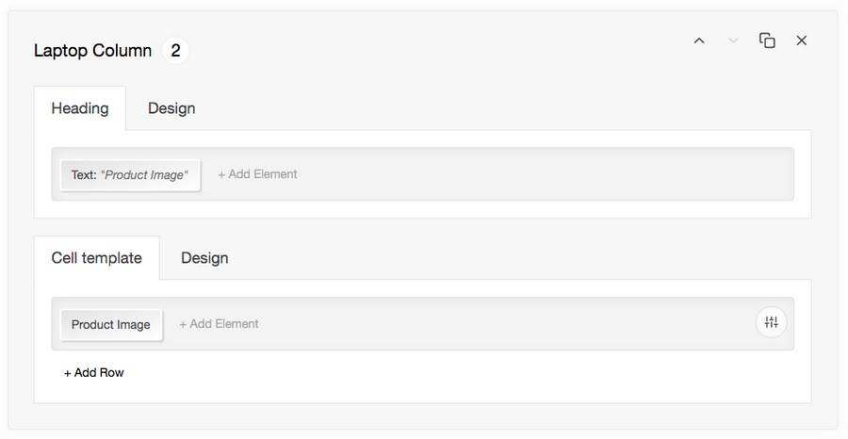Viewport: 848px width, 439px height.
Task: Add Element to the cell template row
Action: [219, 324]
